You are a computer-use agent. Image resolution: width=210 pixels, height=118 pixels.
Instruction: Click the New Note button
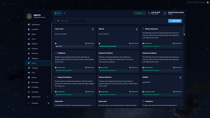(175, 21)
